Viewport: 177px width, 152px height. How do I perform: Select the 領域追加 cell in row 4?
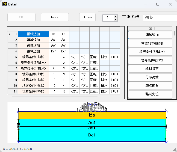[x=34, y=51]
